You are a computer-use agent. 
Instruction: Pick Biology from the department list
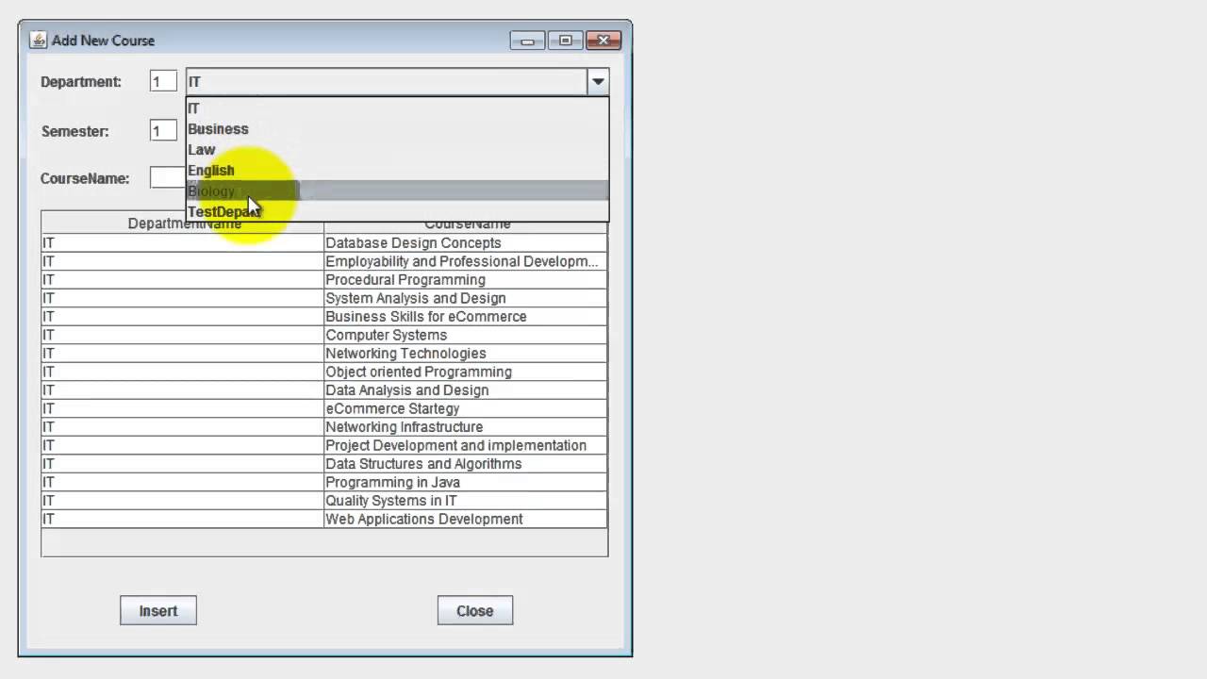tap(397, 191)
